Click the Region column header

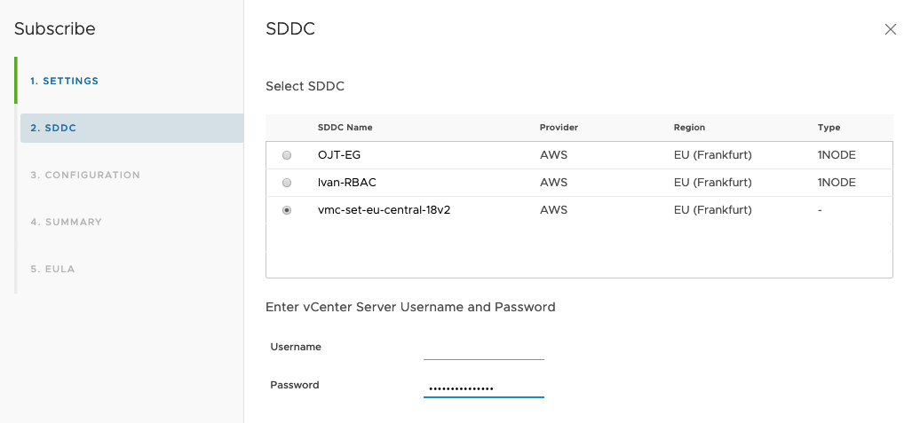coord(689,128)
